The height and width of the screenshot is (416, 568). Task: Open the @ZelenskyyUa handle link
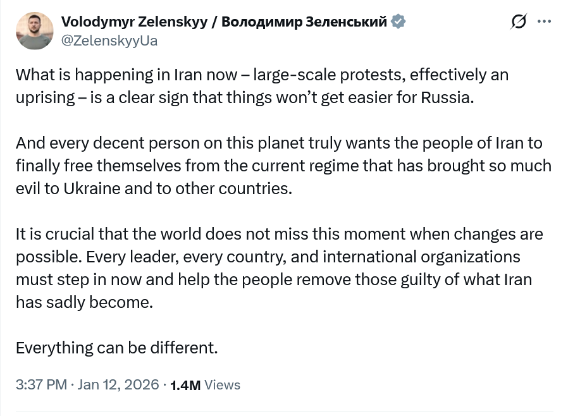point(109,41)
